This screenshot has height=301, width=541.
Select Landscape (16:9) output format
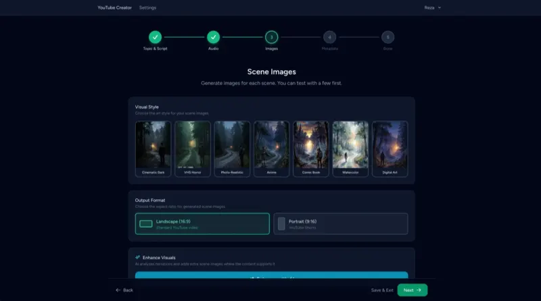[x=202, y=224]
